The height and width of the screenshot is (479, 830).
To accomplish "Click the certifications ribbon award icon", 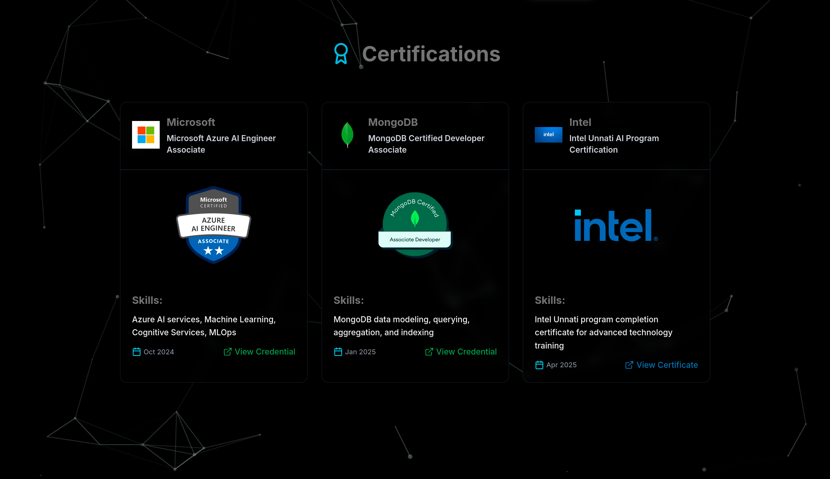I will [341, 54].
